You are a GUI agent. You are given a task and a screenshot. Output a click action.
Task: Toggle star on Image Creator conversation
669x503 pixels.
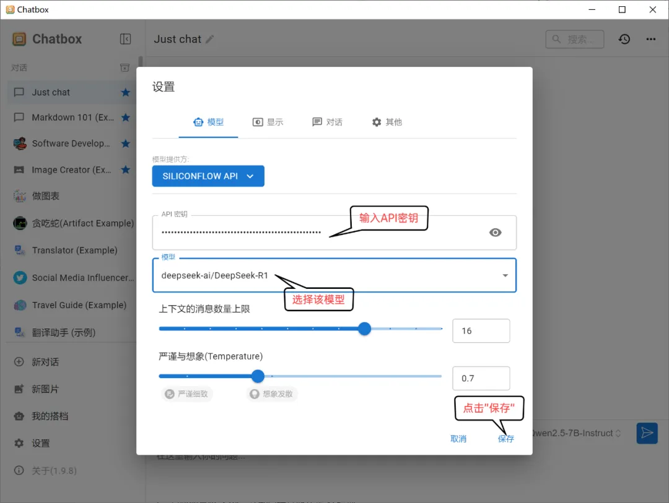[x=125, y=170]
